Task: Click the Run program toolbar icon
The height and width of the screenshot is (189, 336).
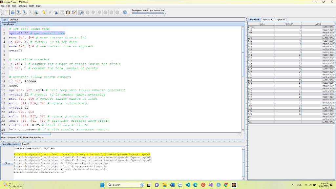Action: (x=87, y=12)
